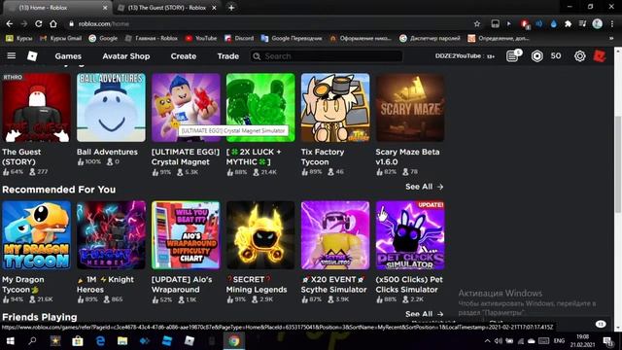
Task: Open the Discord bookmark
Action: tap(239, 39)
